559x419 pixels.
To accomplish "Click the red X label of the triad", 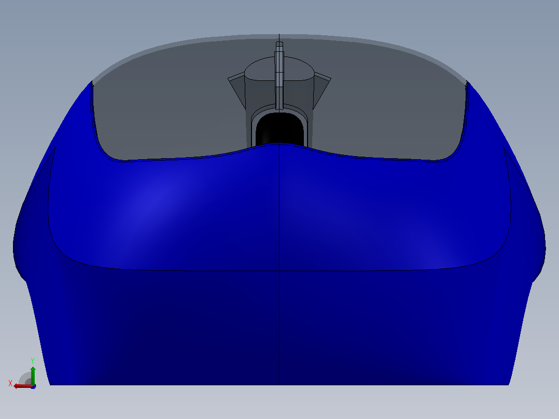I will [10, 384].
